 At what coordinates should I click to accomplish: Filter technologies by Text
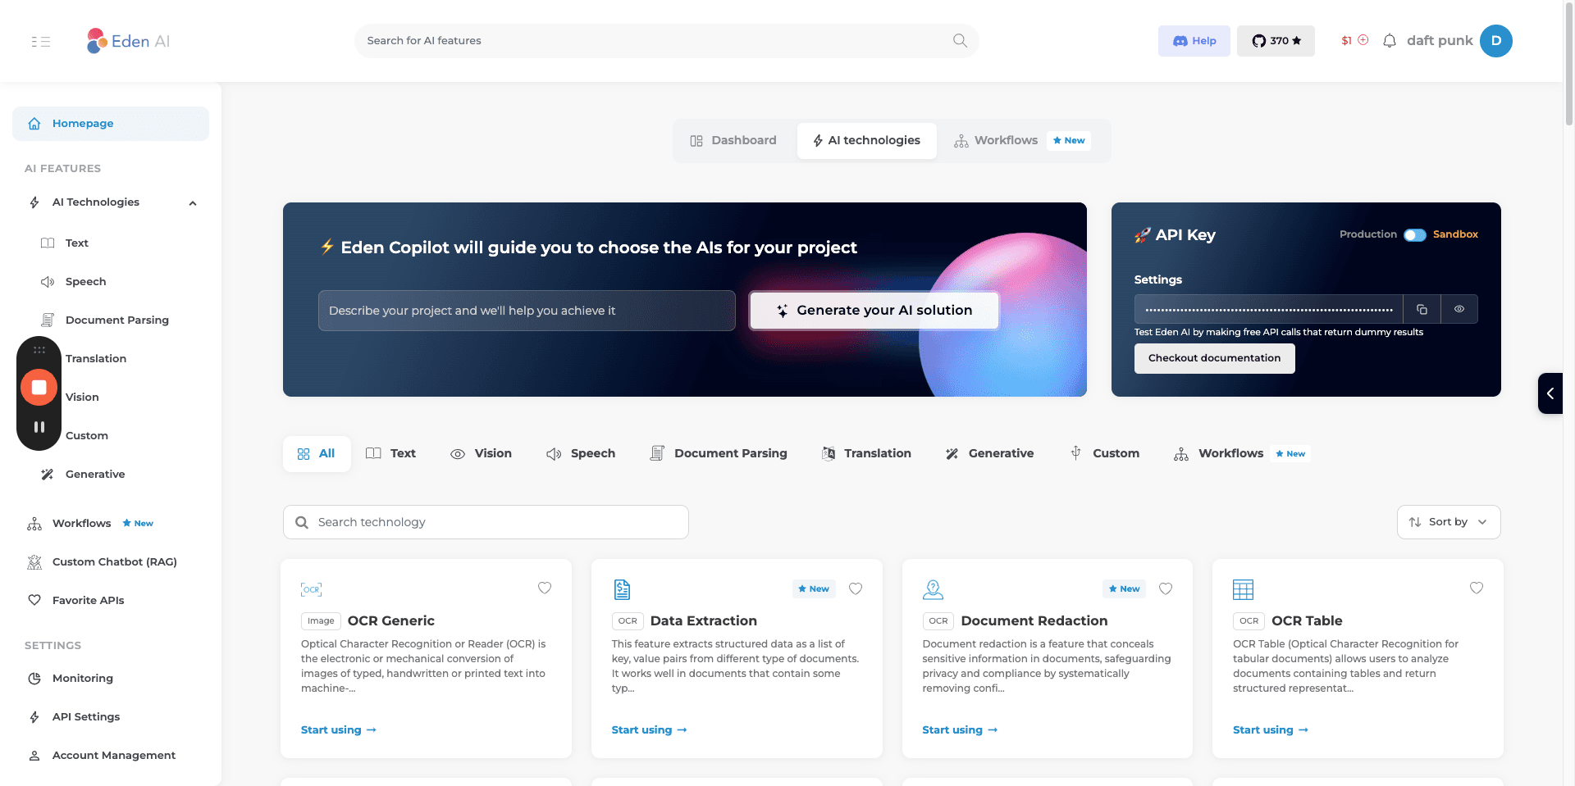(391, 454)
